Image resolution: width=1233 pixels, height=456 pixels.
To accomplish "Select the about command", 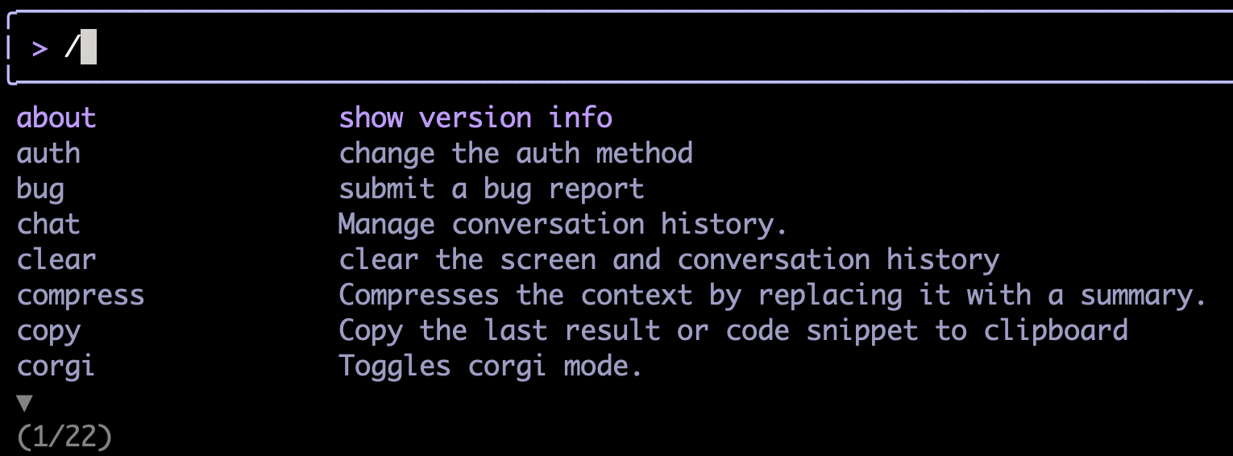I will click(x=56, y=118).
